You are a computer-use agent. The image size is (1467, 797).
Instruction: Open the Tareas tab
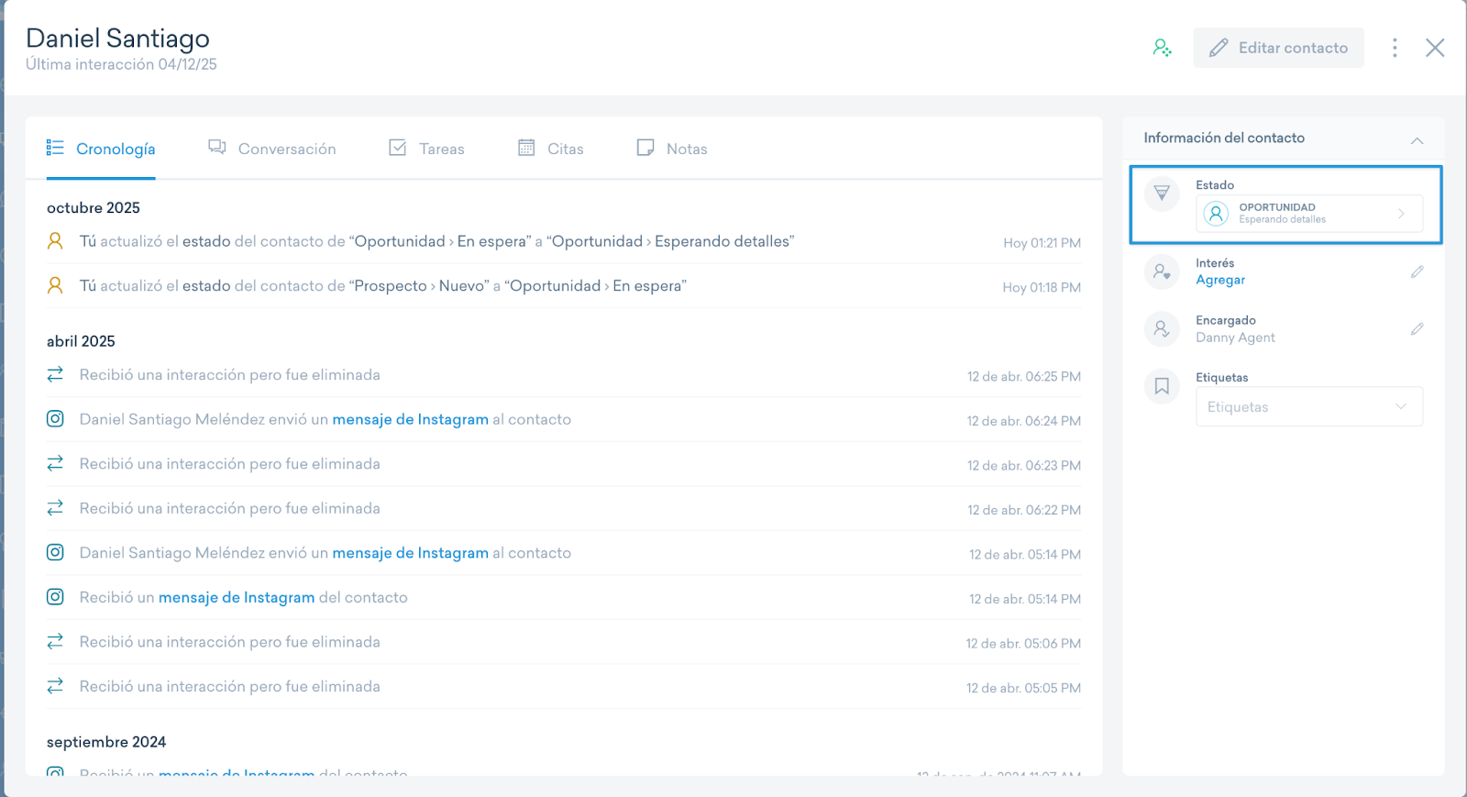[x=427, y=149]
